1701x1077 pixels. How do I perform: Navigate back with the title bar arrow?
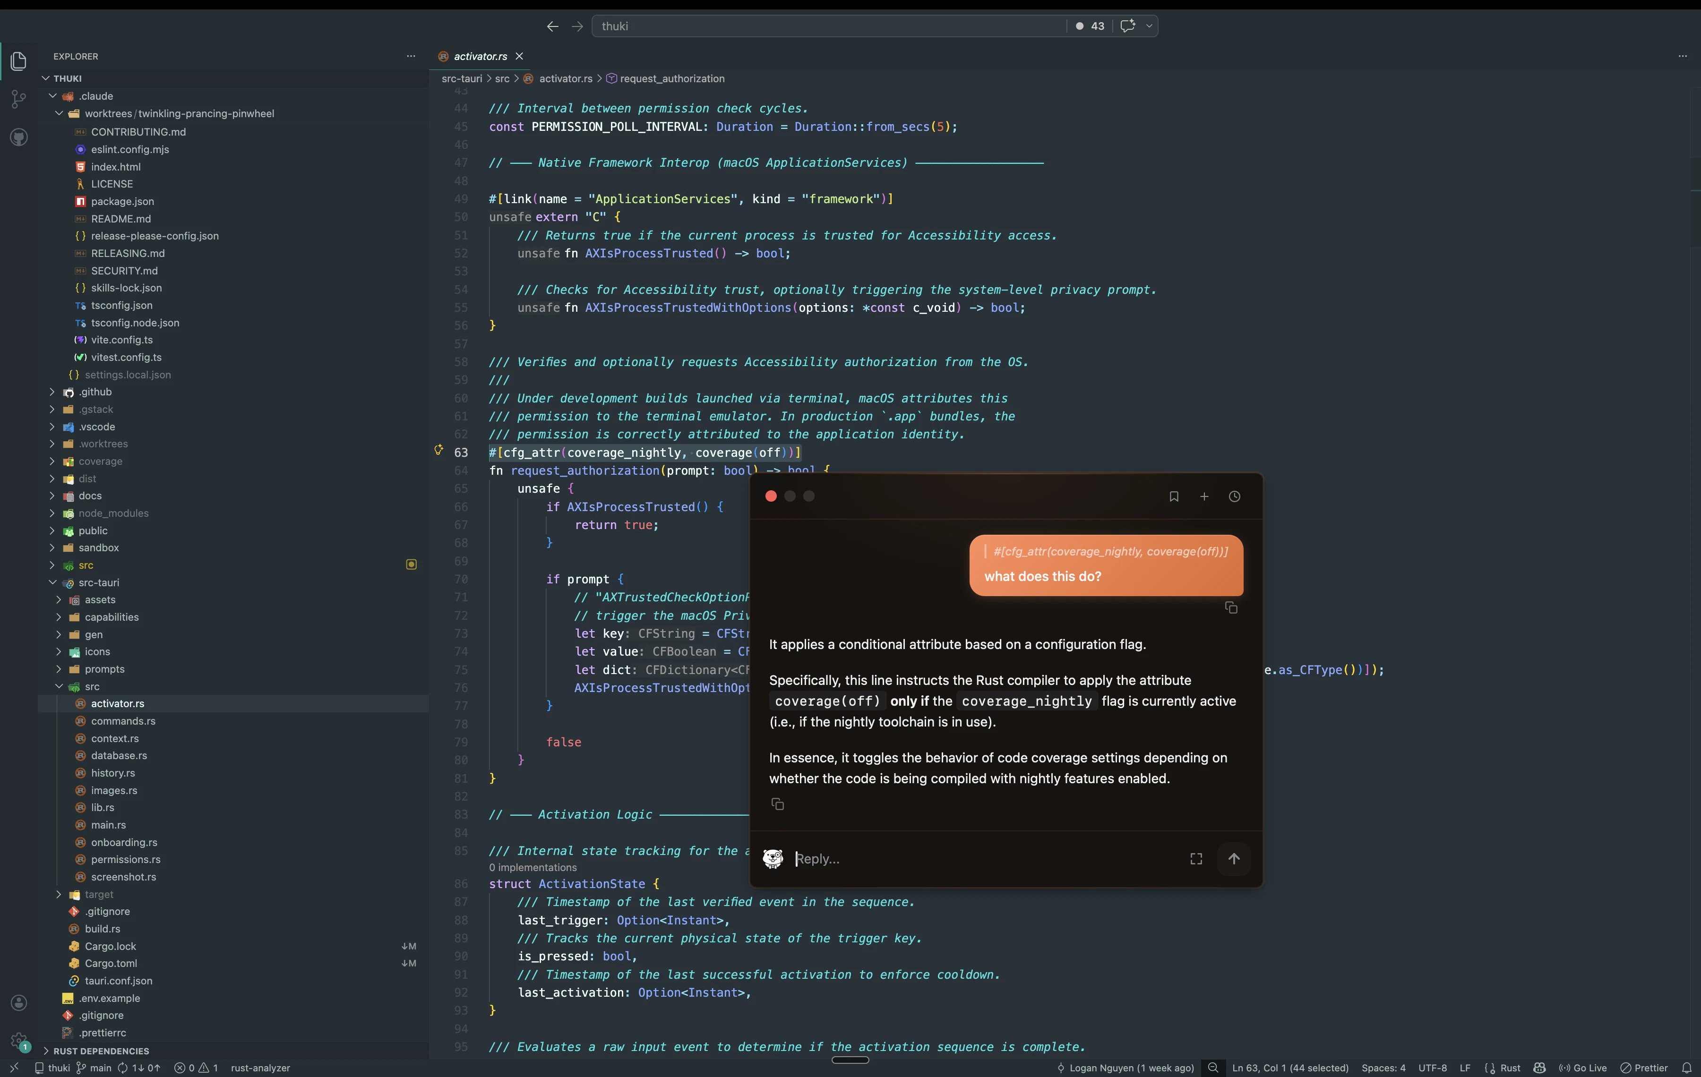[x=552, y=26]
